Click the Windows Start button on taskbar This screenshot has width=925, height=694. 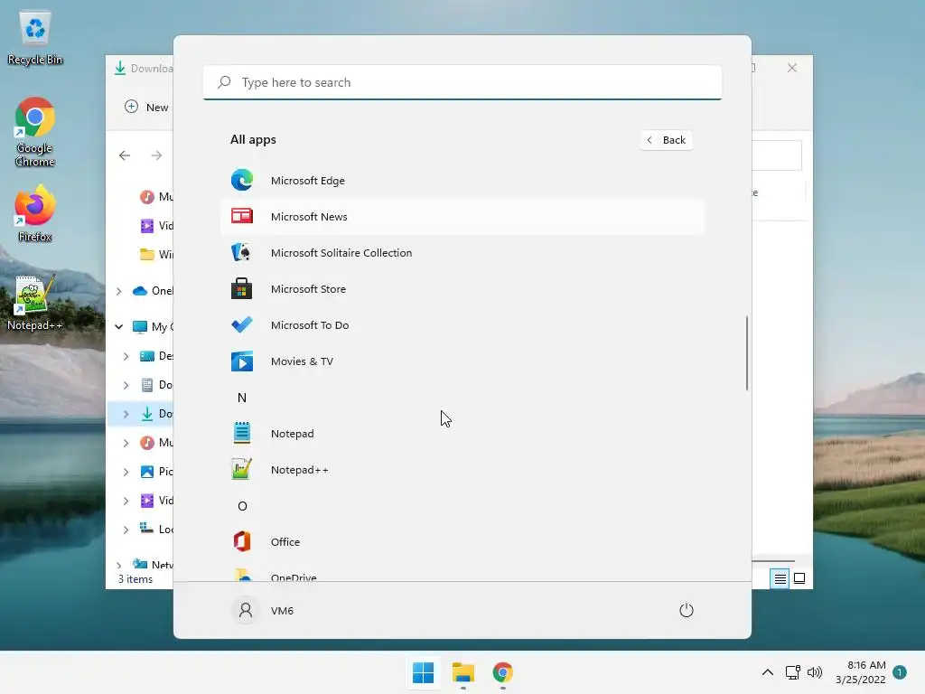(x=423, y=672)
